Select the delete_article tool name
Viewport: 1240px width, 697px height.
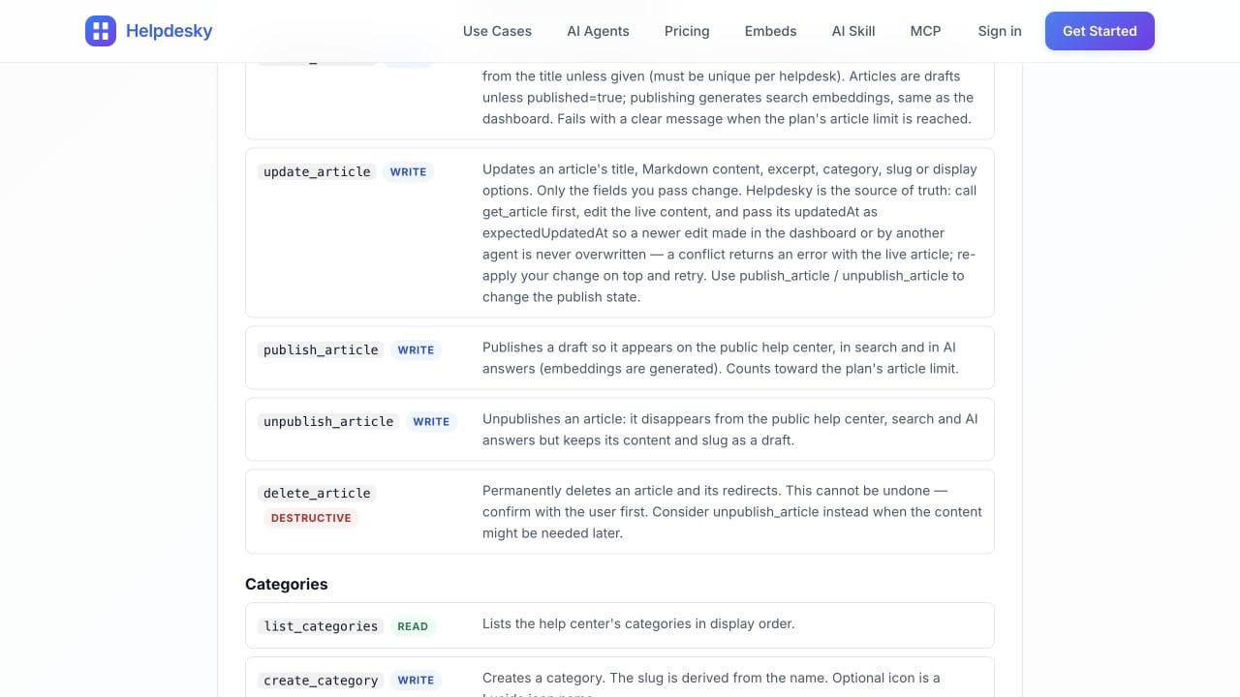coord(317,493)
